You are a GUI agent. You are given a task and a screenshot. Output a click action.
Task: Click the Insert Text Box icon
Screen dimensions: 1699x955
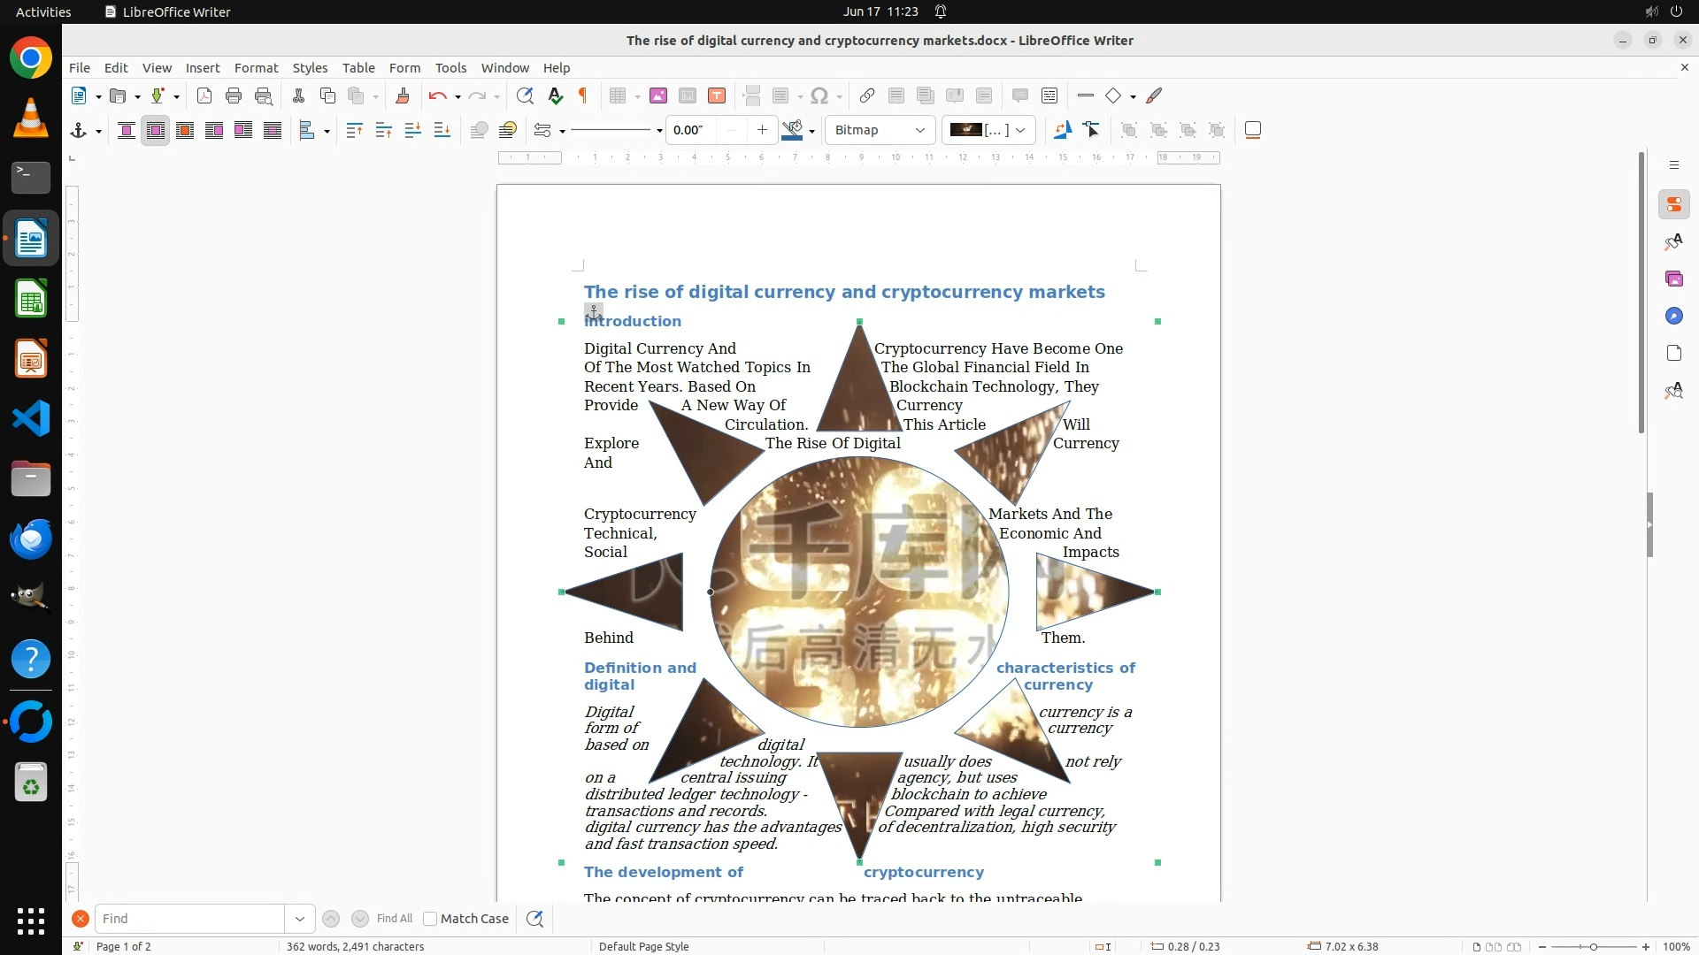717,95
